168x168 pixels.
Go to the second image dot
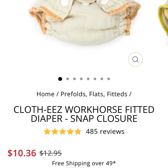point(67,79)
